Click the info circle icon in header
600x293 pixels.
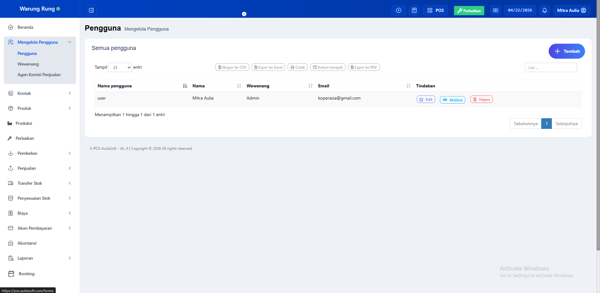pyautogui.click(x=244, y=14)
